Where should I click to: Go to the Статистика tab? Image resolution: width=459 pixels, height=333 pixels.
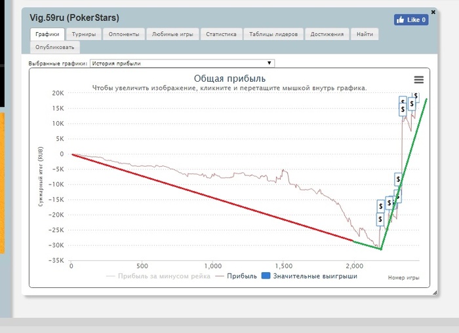pos(221,34)
